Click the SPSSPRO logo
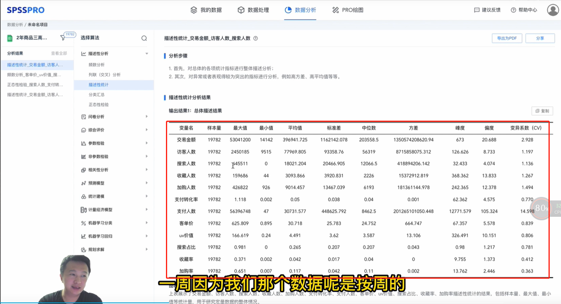The width and height of the screenshot is (561, 304). click(26, 10)
